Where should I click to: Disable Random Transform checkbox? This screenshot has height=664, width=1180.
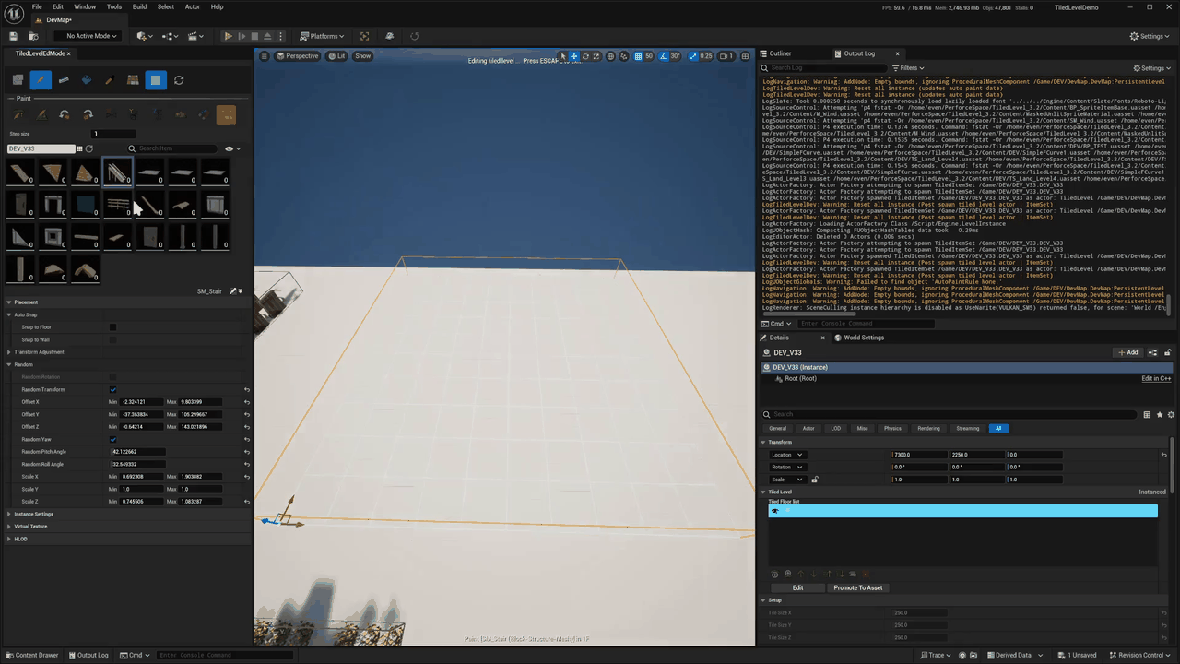coord(112,389)
